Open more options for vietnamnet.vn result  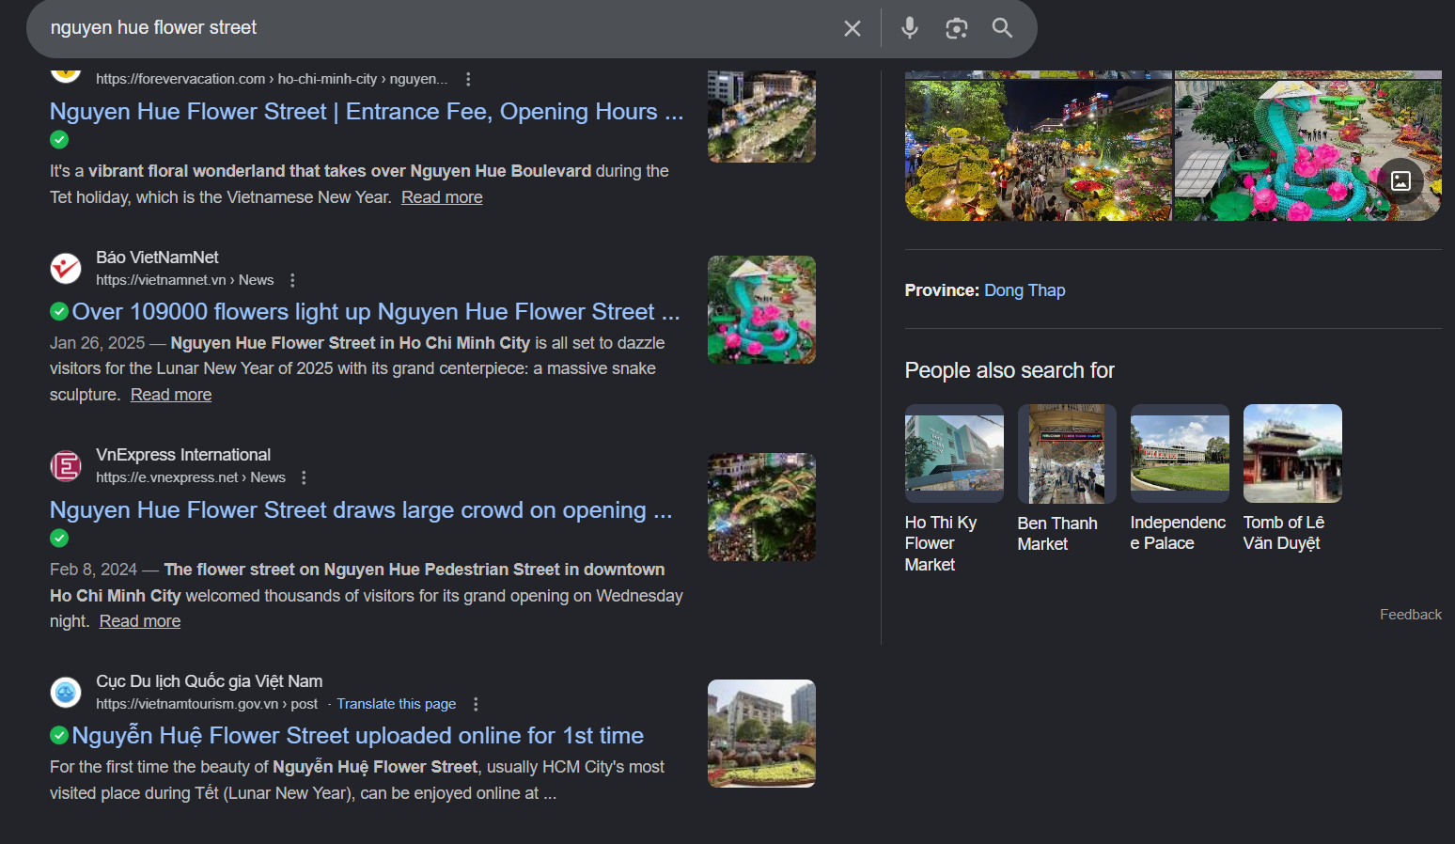coord(292,280)
